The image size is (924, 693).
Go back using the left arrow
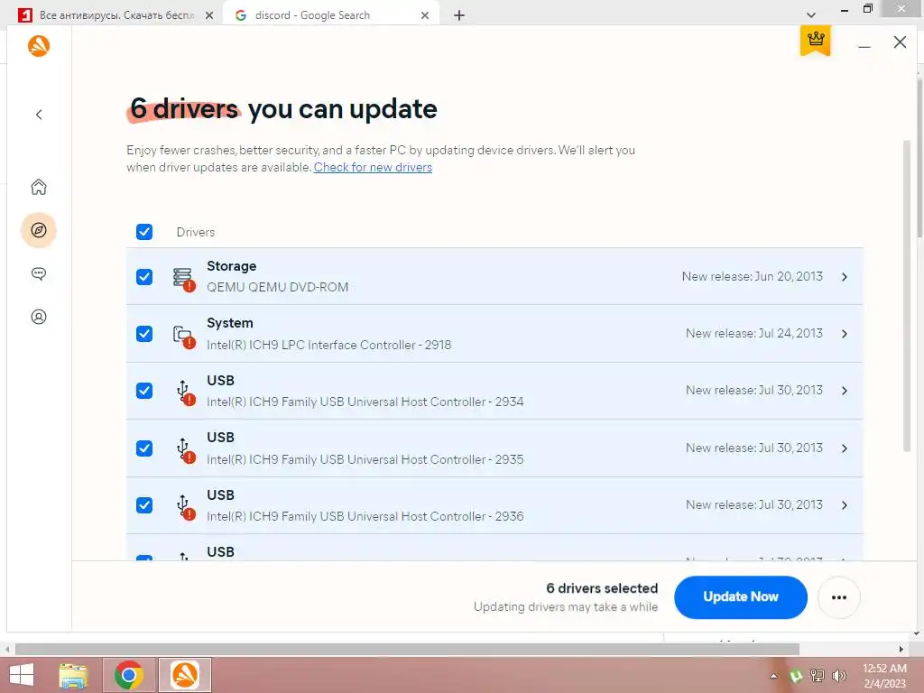click(39, 115)
